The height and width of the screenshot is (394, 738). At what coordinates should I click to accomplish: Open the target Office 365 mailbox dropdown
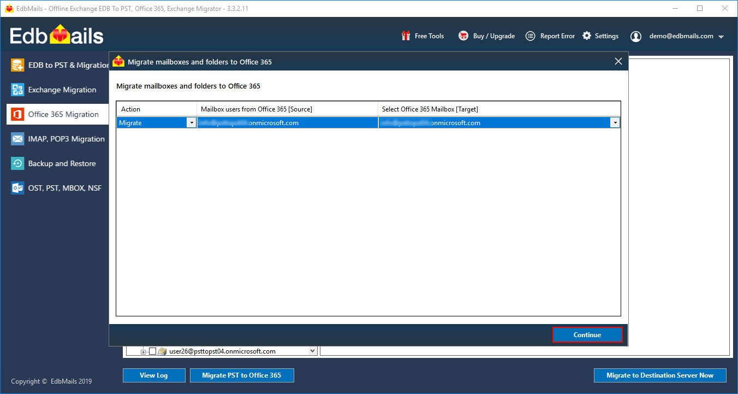click(615, 123)
